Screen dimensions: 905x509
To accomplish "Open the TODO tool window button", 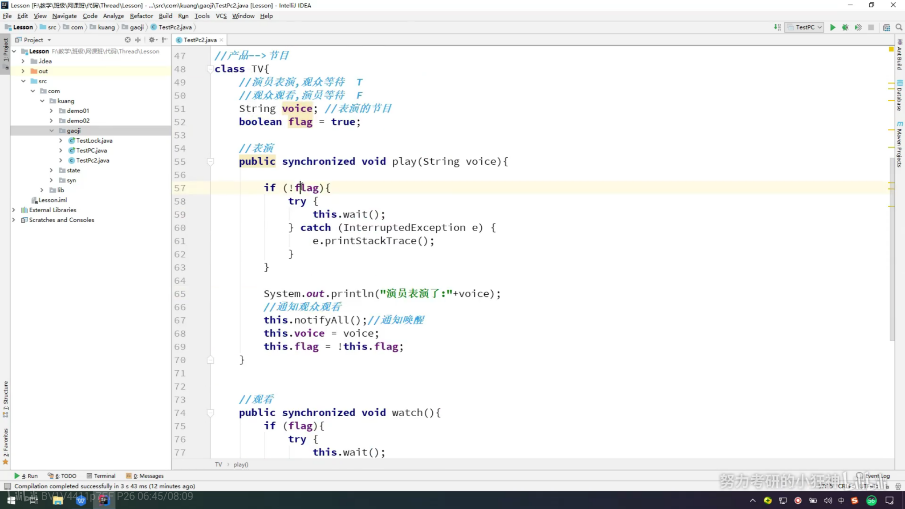I will [x=62, y=476].
